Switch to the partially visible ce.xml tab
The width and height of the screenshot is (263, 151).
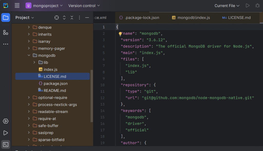100,18
